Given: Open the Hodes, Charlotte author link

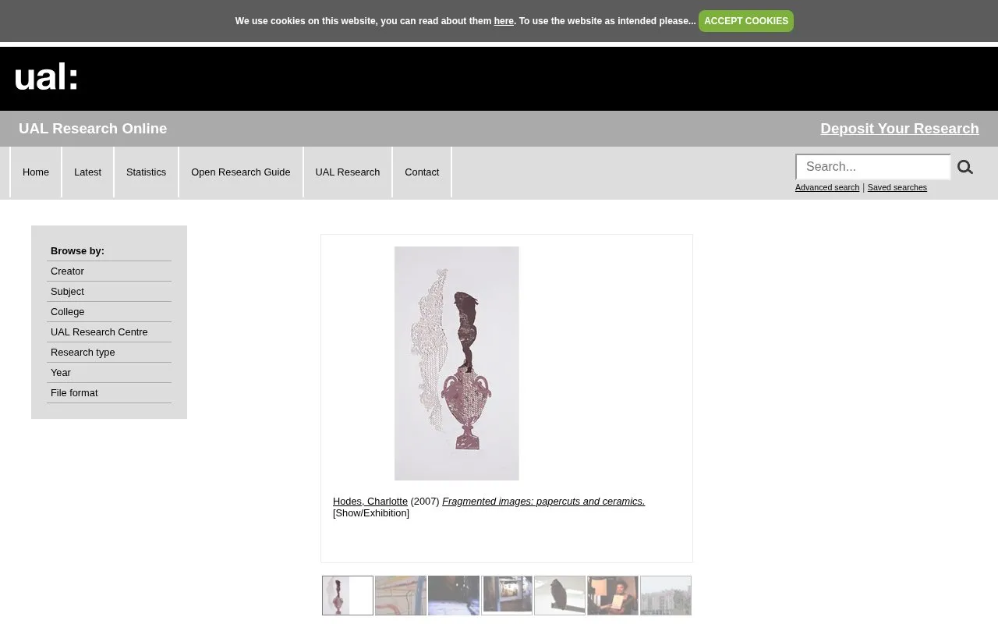Looking at the screenshot, I should coord(370,502).
